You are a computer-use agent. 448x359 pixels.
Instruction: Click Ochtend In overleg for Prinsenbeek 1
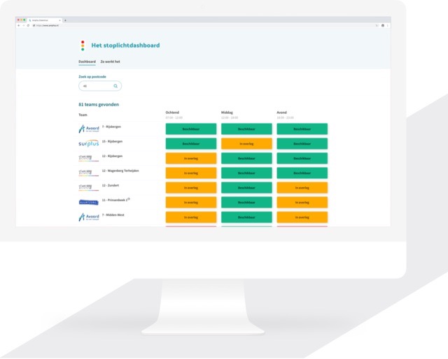[191, 203]
